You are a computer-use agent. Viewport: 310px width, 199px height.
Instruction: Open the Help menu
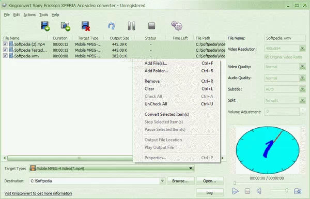click(x=55, y=15)
